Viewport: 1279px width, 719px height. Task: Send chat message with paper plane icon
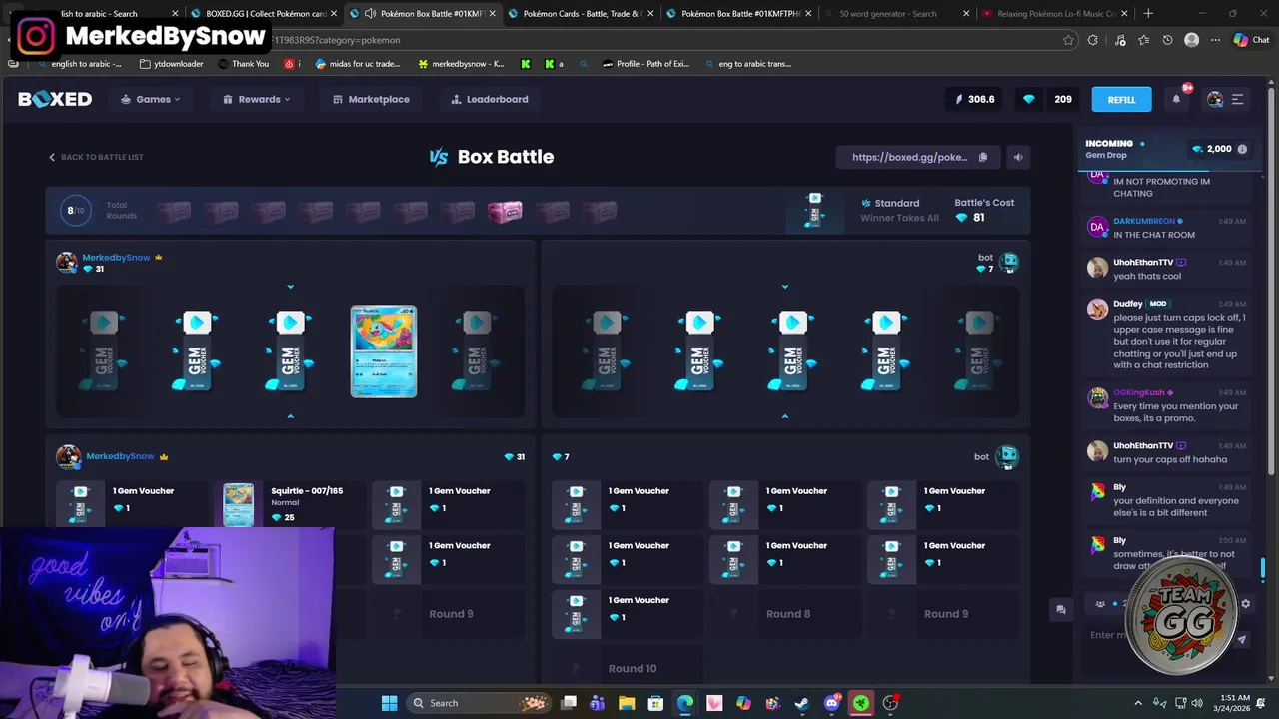[x=1242, y=640]
